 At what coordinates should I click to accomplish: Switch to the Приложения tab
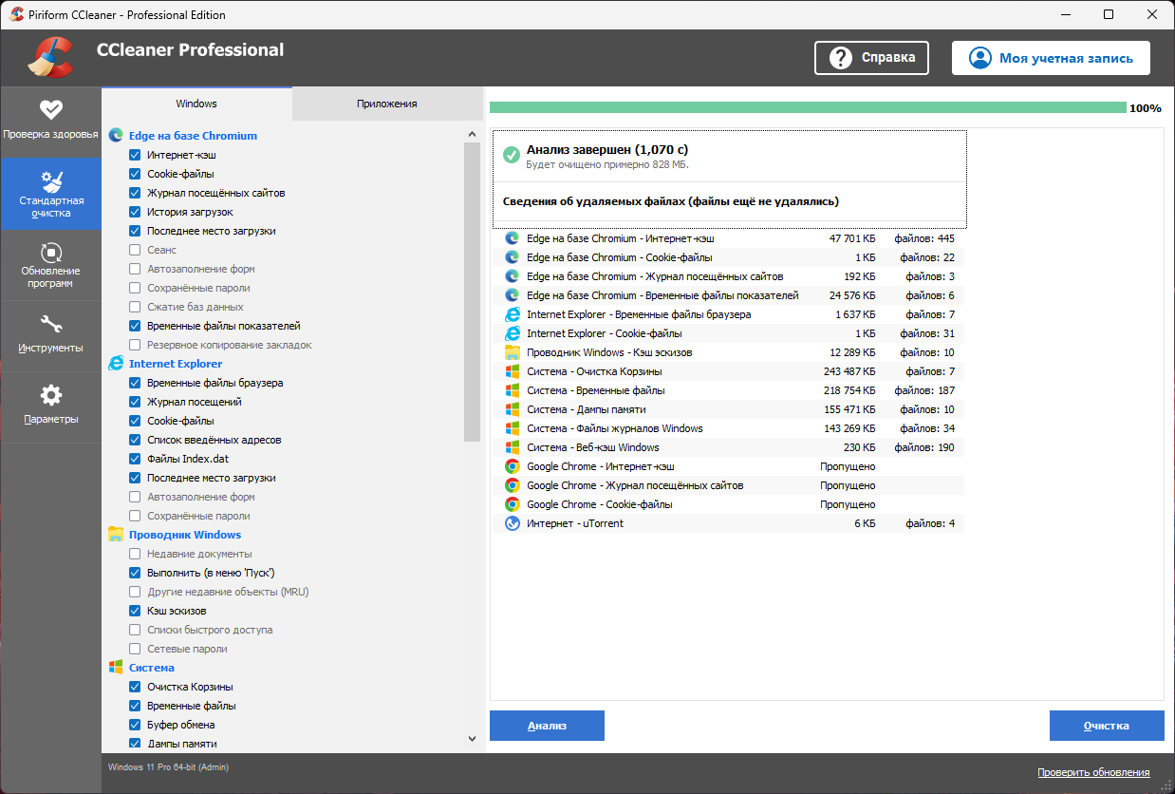tap(387, 104)
